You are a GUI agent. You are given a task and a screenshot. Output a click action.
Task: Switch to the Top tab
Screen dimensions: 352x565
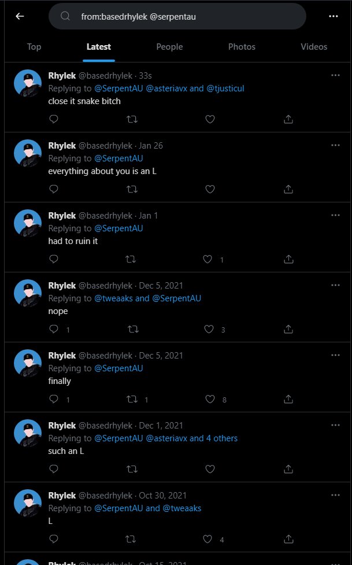34,47
